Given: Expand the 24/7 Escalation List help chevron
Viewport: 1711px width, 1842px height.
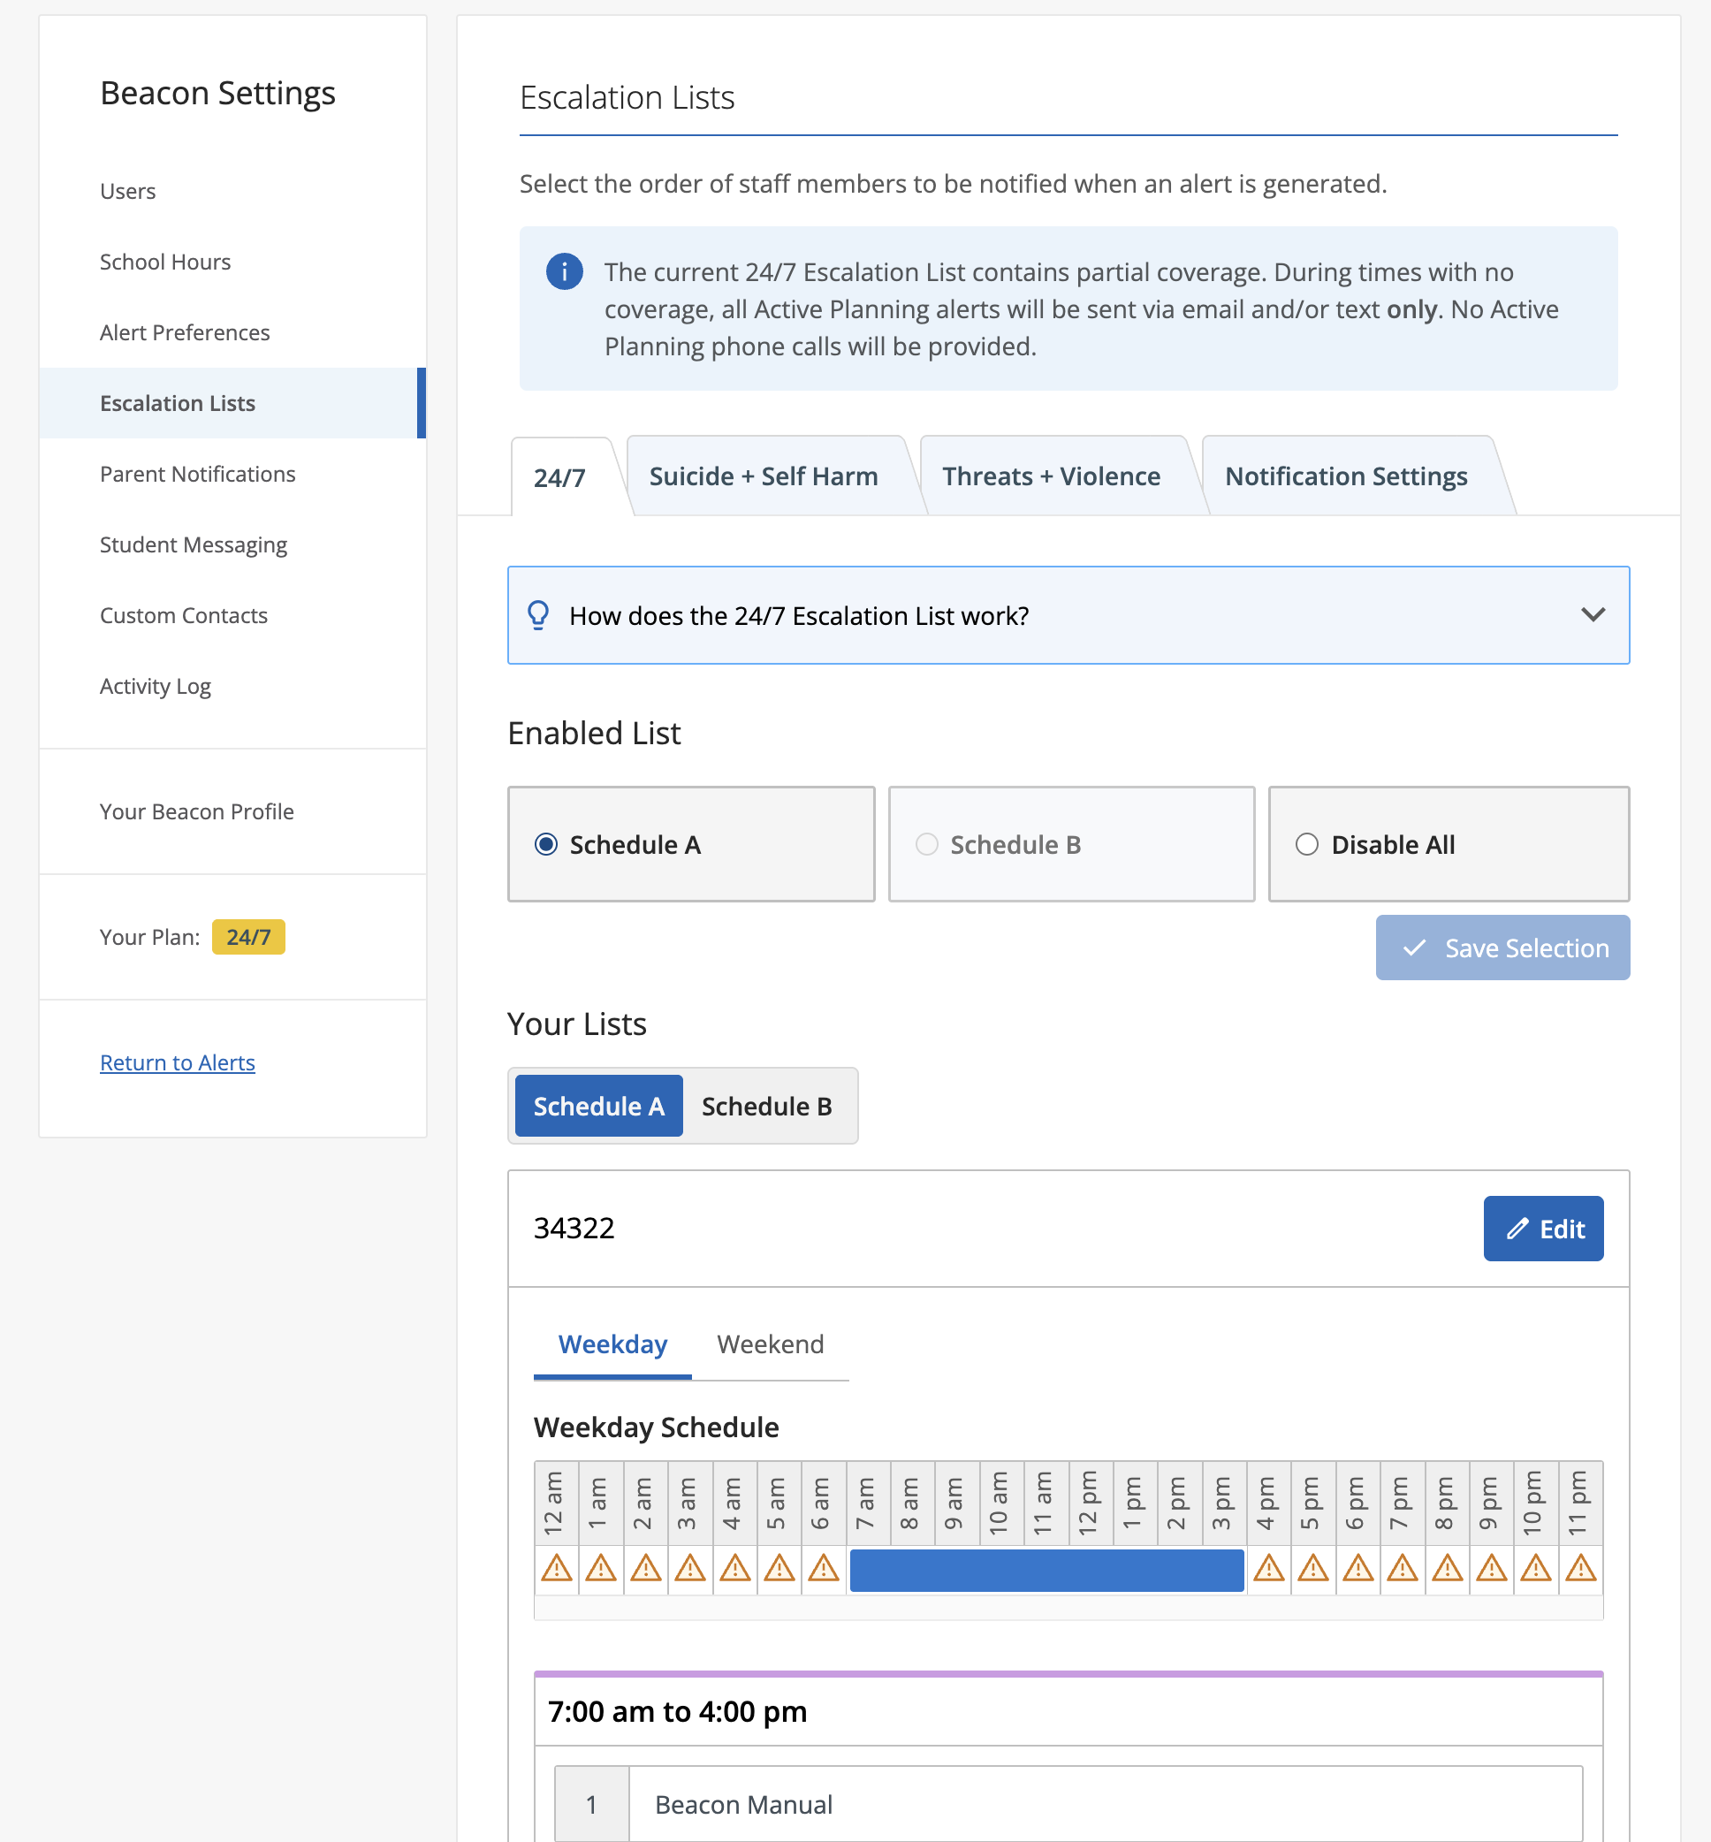Looking at the screenshot, I should point(1593,615).
